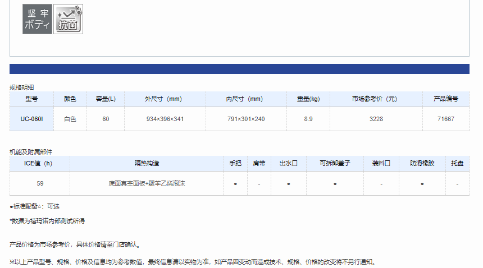Click the dot under 手把

pyautogui.click(x=235, y=184)
